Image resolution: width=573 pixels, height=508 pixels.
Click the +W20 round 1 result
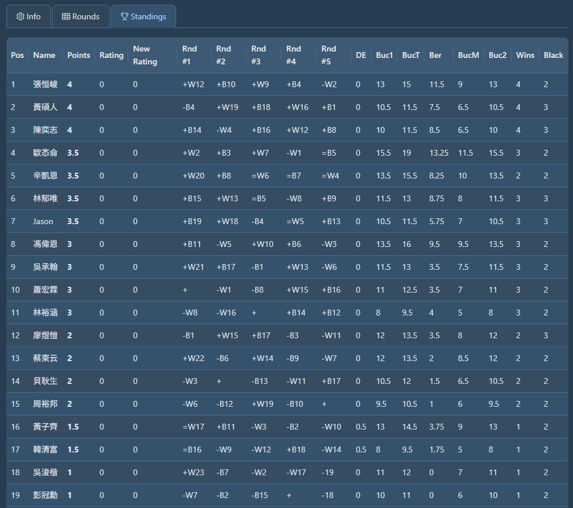193,176
